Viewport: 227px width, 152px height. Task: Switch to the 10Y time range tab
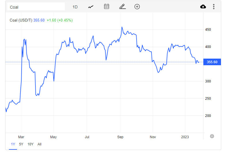pos(30,144)
